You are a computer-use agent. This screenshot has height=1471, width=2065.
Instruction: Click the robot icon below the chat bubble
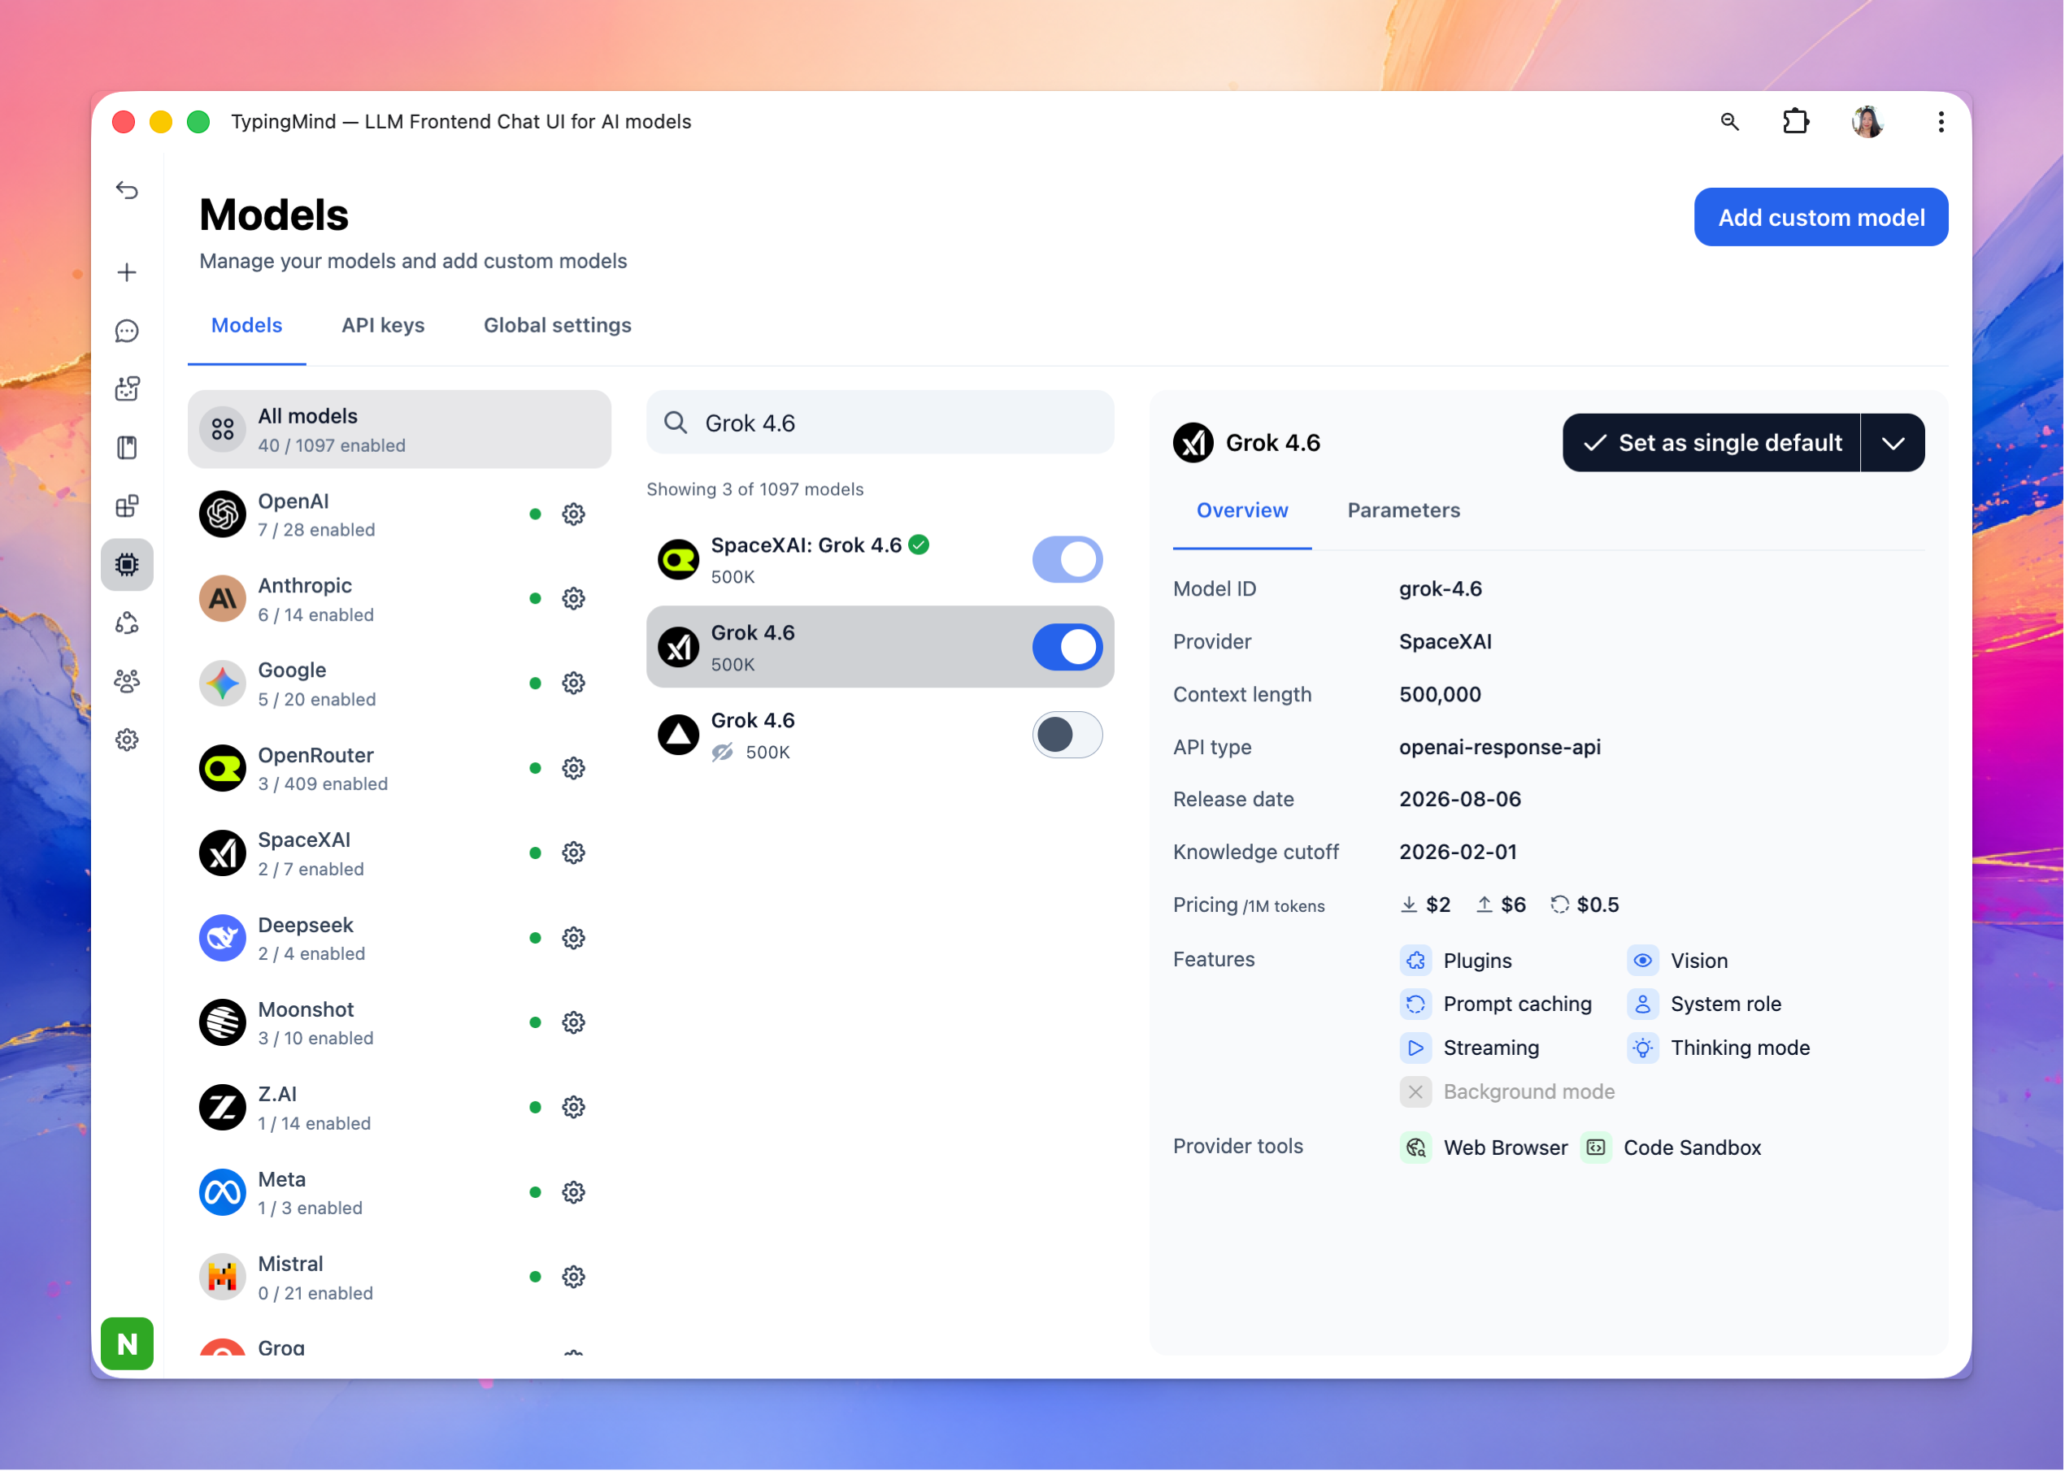coord(127,388)
